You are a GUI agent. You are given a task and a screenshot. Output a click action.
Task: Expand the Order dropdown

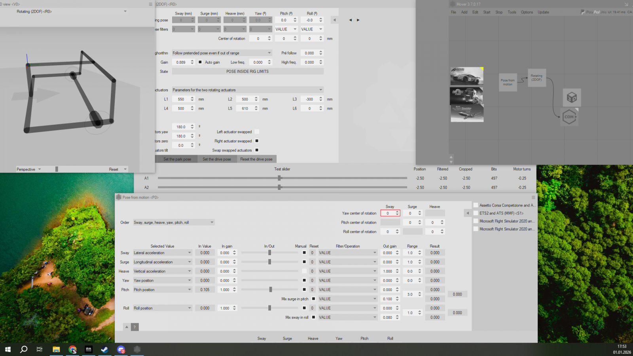(174, 222)
